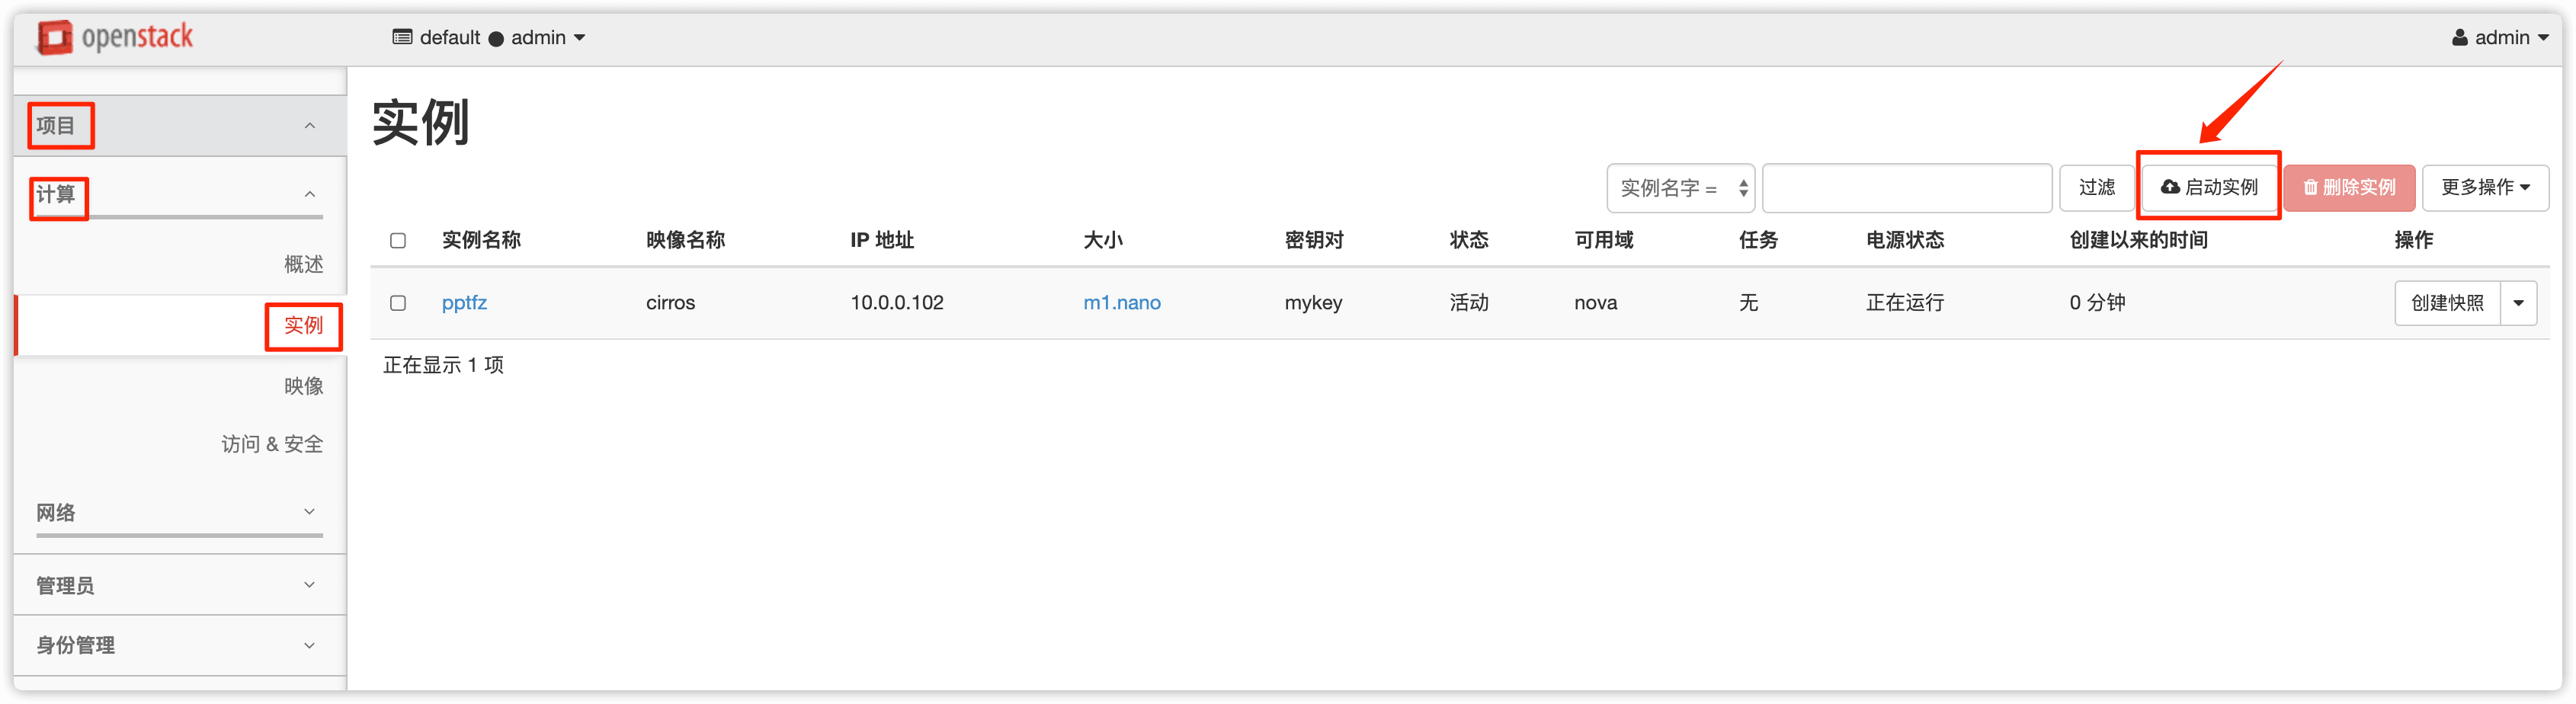The width and height of the screenshot is (2576, 704).
Task: Click the 活动 status cell
Action: coord(1469,303)
